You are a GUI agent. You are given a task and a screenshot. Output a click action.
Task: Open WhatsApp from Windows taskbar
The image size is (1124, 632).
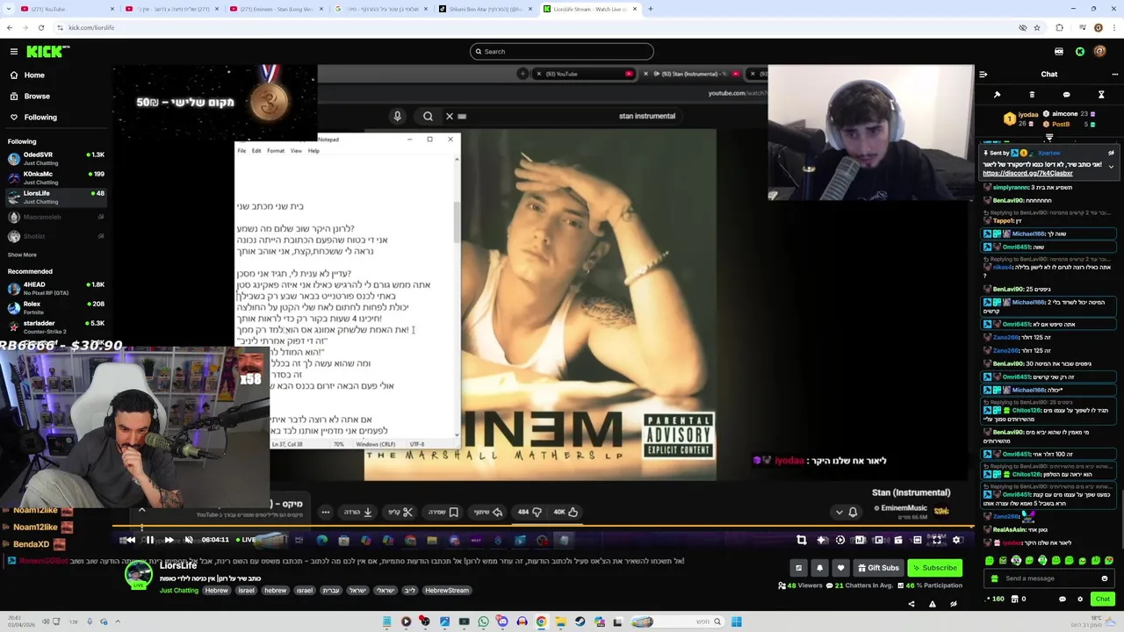[x=483, y=622]
